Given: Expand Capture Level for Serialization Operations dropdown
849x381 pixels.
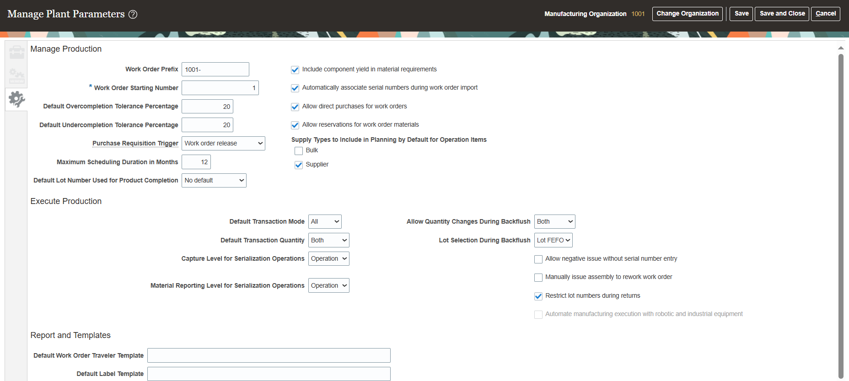Looking at the screenshot, I should point(329,258).
